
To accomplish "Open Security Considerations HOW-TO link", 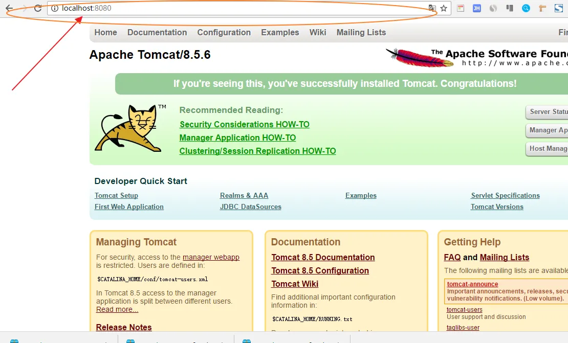I will [245, 124].
